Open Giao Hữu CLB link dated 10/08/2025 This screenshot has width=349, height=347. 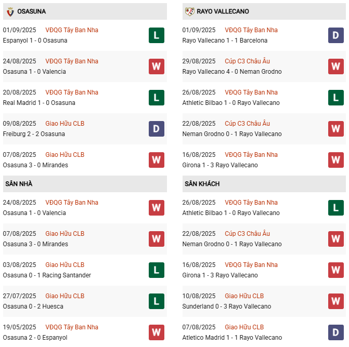pyautogui.click(x=244, y=296)
